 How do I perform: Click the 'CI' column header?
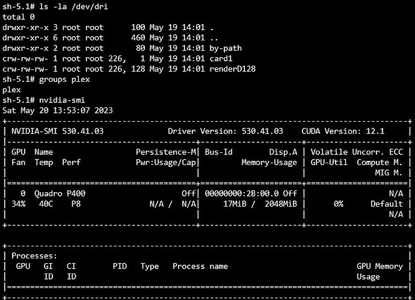(x=71, y=266)
